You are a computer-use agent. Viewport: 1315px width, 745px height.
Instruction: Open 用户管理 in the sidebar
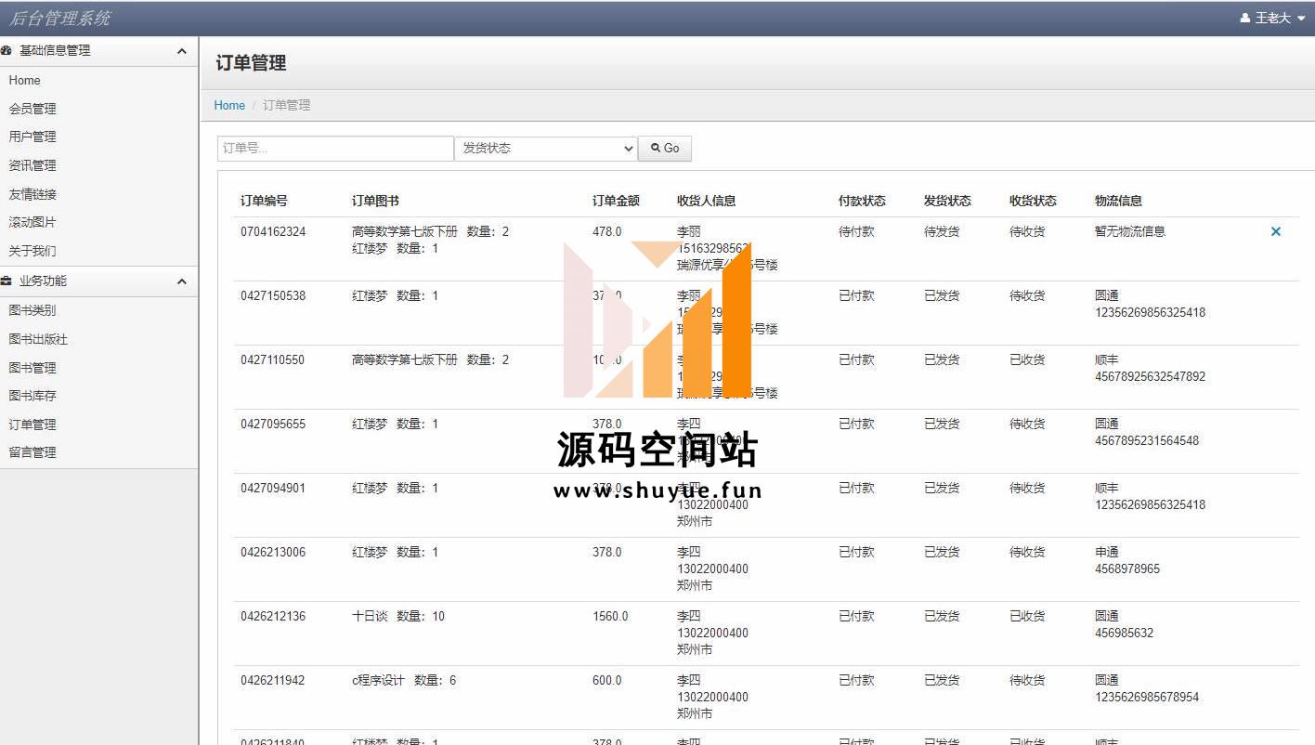tap(33, 137)
